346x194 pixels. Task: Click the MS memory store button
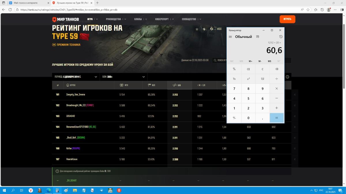pyautogui.click(x=269, y=61)
